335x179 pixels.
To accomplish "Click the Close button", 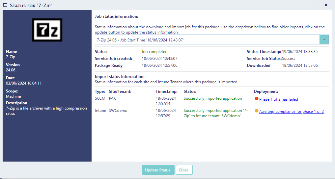I will point(184,170).
